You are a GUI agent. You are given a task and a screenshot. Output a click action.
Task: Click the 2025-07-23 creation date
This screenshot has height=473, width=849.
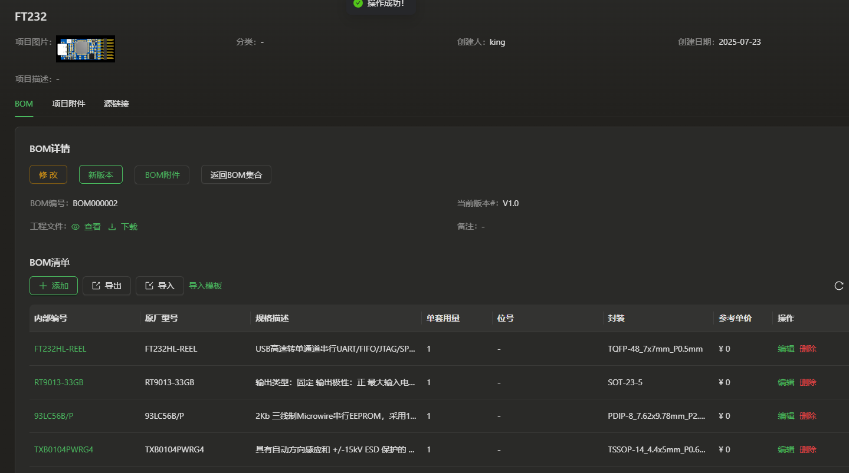740,42
